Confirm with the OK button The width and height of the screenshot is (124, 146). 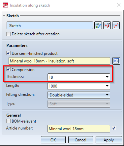(53, 140)
